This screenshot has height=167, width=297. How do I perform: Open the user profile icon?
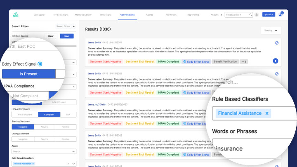pos(280,14)
